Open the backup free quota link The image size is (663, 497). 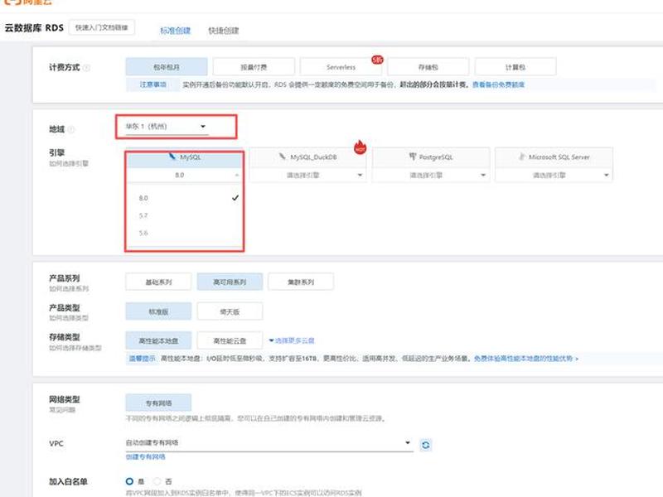(x=499, y=84)
